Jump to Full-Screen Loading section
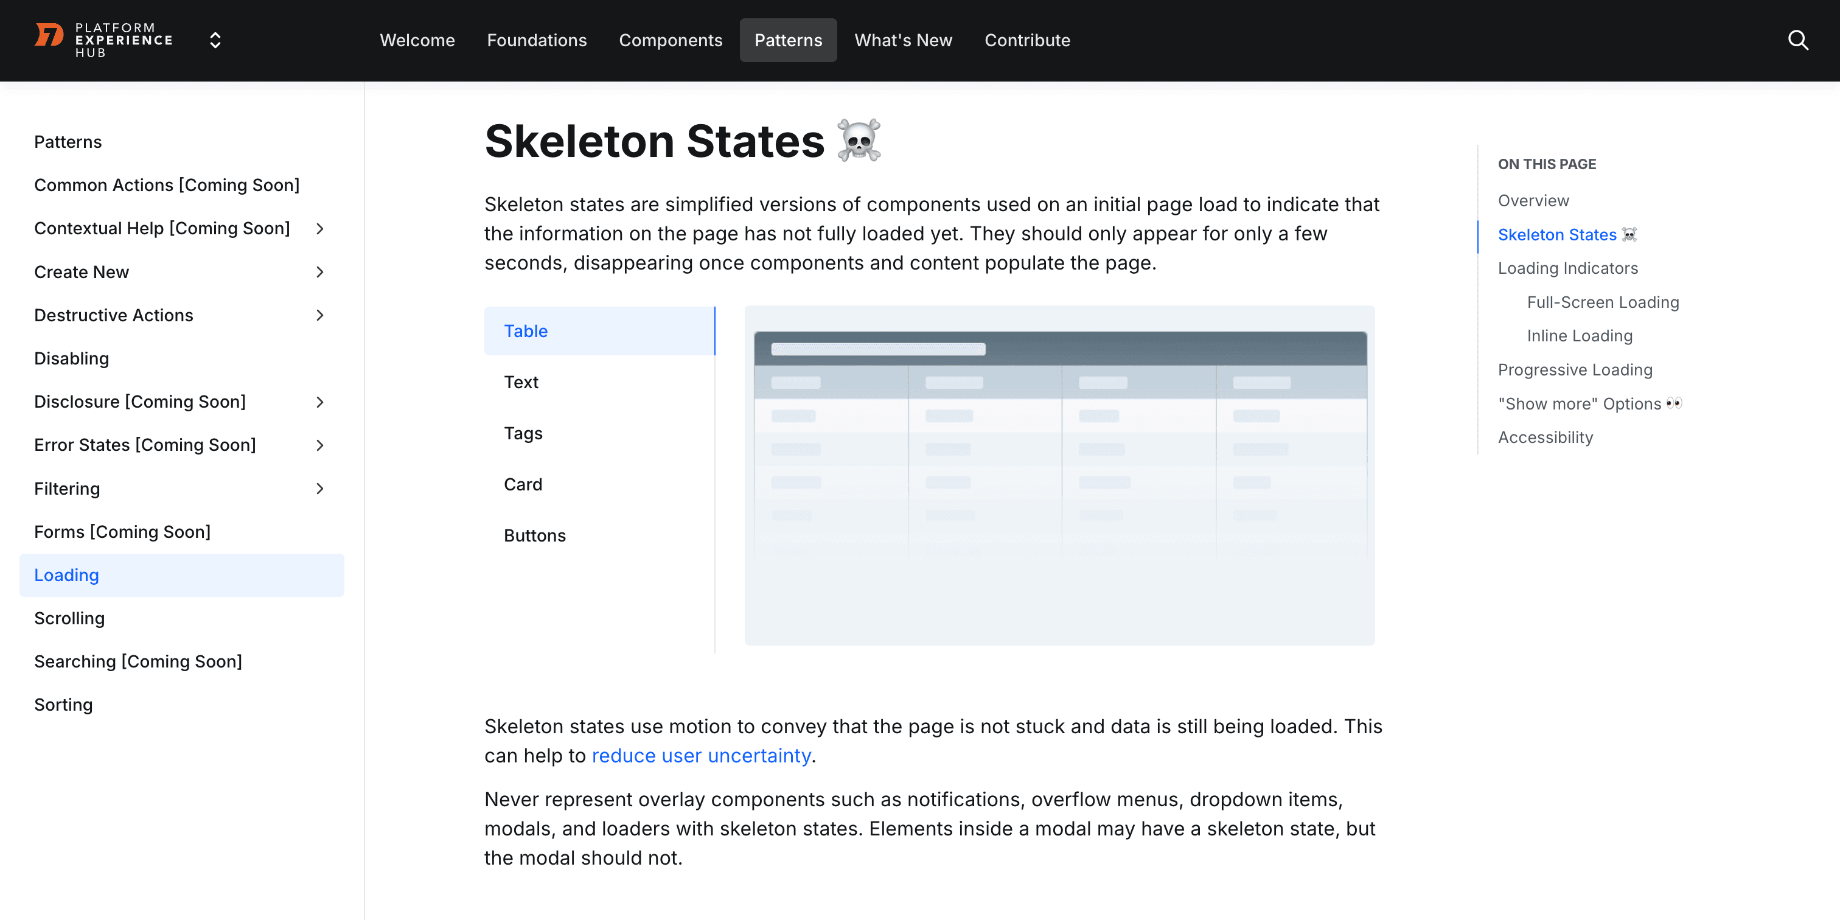 tap(1603, 302)
